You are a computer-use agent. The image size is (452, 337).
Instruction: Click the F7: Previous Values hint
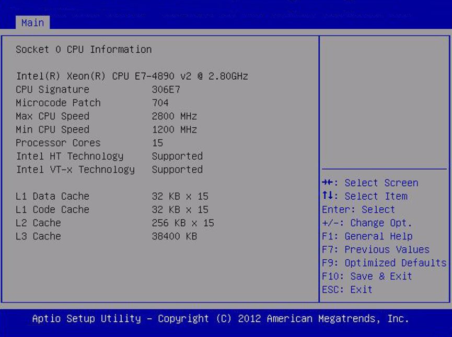click(x=376, y=249)
